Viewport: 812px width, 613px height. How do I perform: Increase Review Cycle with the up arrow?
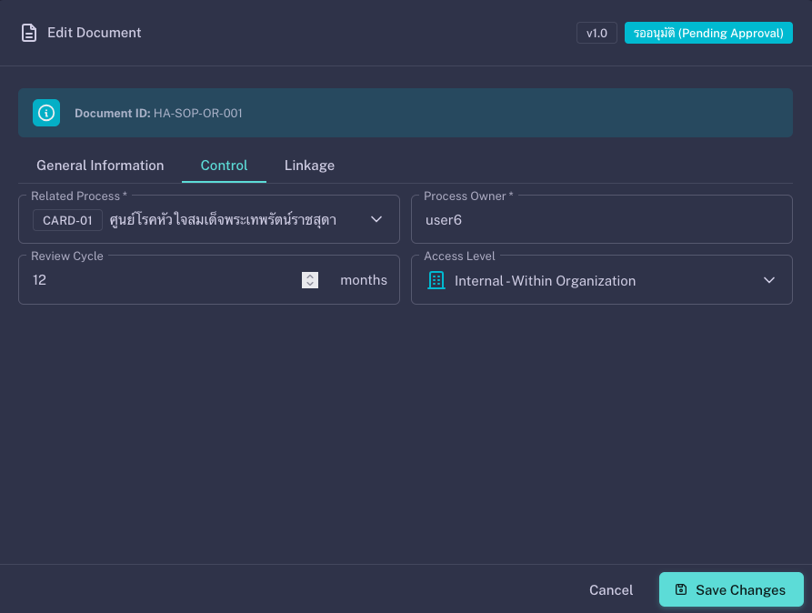click(310, 276)
